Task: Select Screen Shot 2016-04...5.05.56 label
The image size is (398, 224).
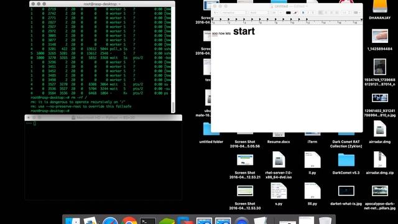Action: click(244, 144)
